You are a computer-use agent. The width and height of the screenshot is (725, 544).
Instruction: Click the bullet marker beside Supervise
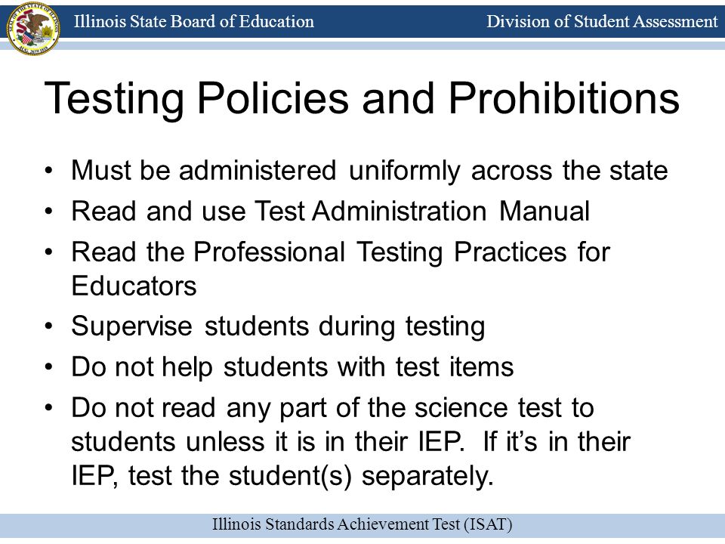pyautogui.click(x=48, y=326)
